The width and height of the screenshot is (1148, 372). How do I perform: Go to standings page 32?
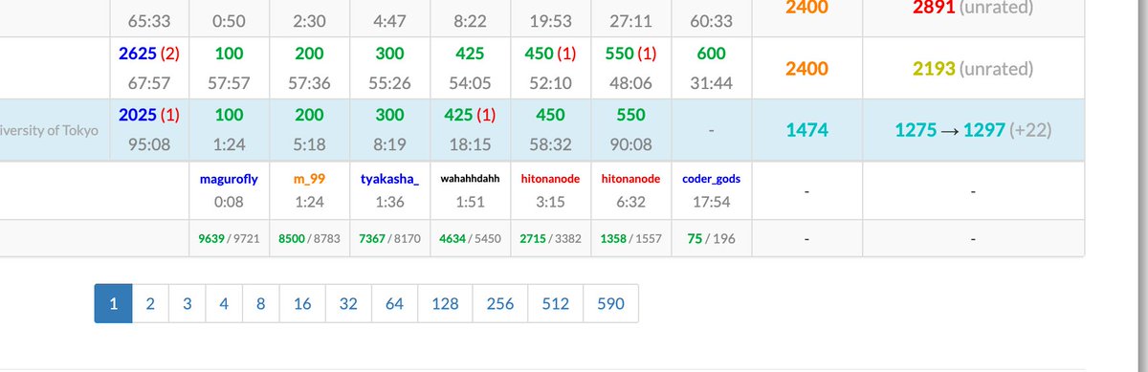tap(348, 304)
